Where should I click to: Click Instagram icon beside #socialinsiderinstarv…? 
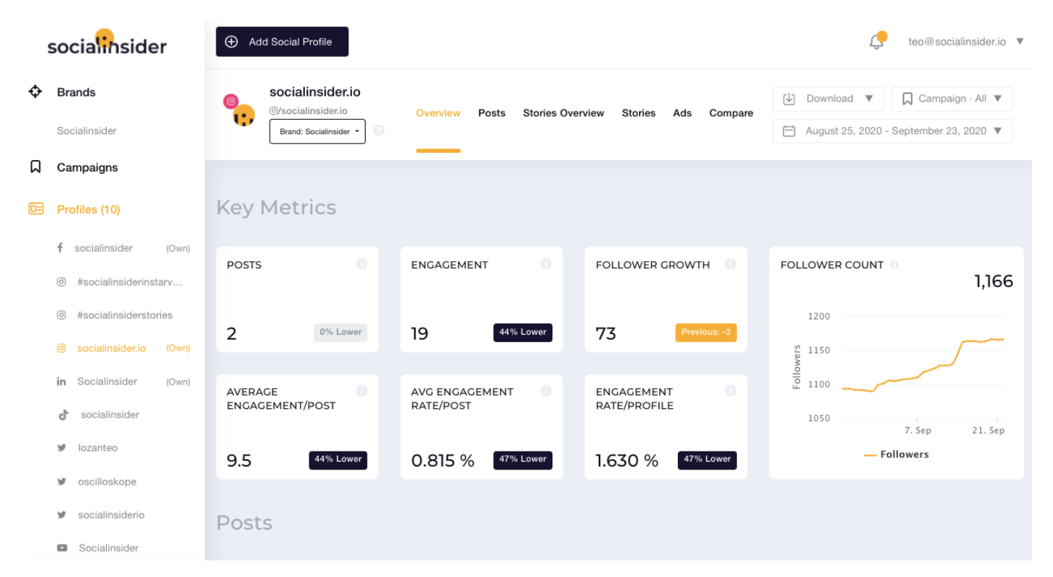pyautogui.click(x=61, y=282)
